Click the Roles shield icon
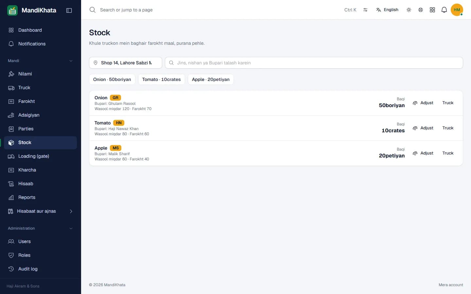 11,255
